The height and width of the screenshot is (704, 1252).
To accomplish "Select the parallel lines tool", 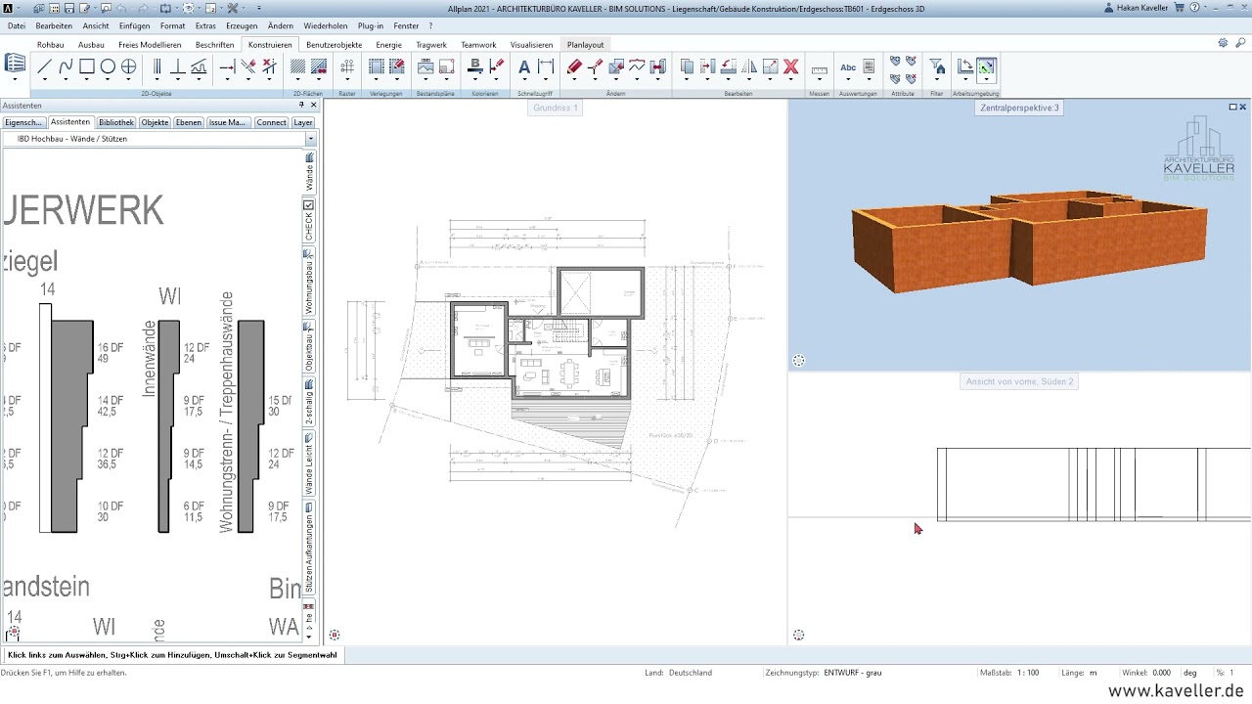I will coord(156,66).
